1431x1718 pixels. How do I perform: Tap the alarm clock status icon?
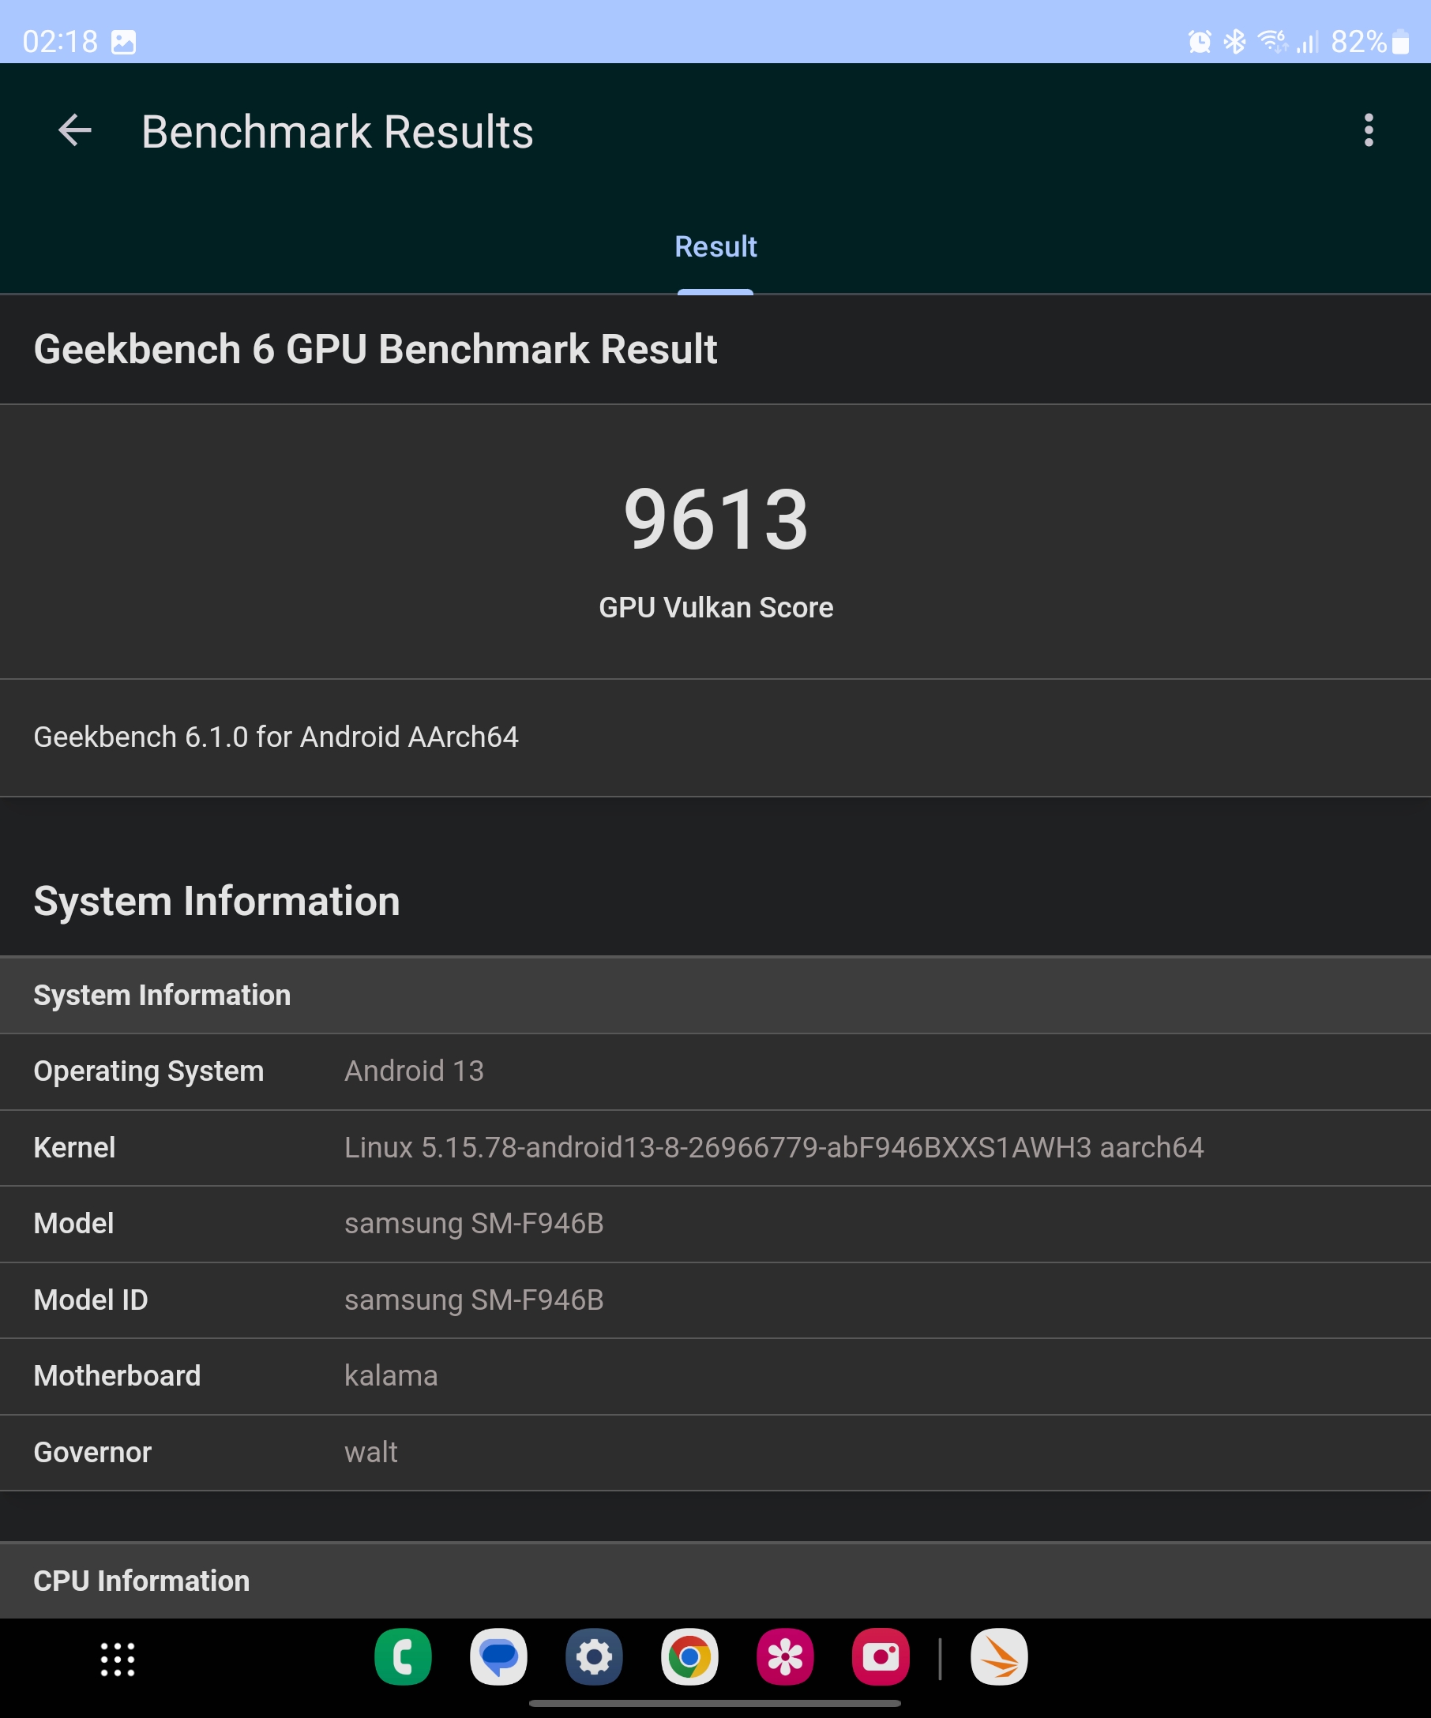(1200, 42)
